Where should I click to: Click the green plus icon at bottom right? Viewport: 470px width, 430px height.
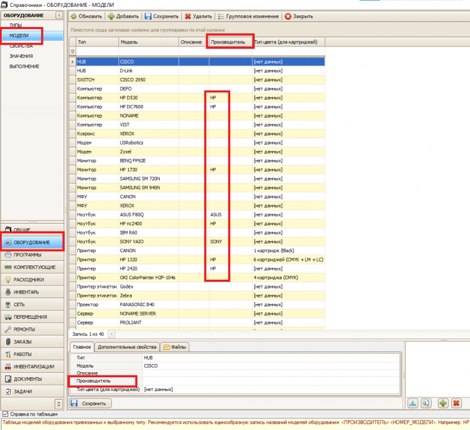point(443,403)
